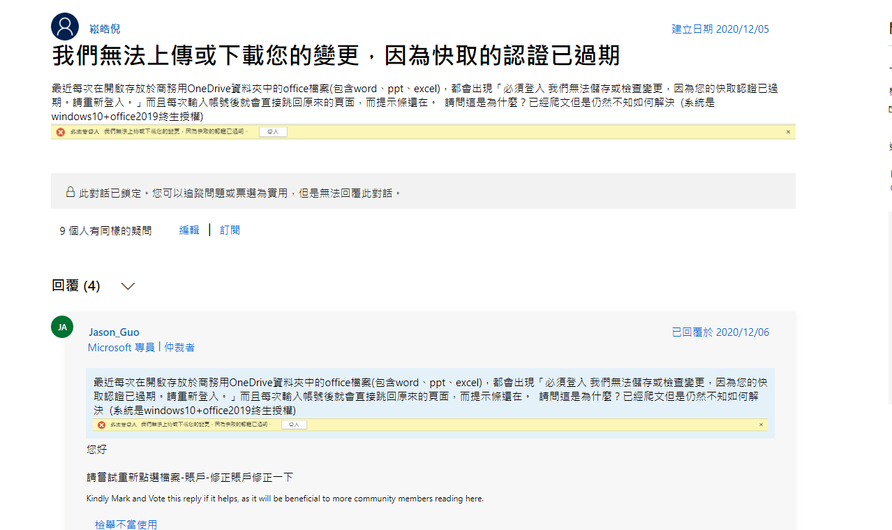892x530 pixels.
Task: Click the 登入 button in the yellow banner
Action: 272,131
